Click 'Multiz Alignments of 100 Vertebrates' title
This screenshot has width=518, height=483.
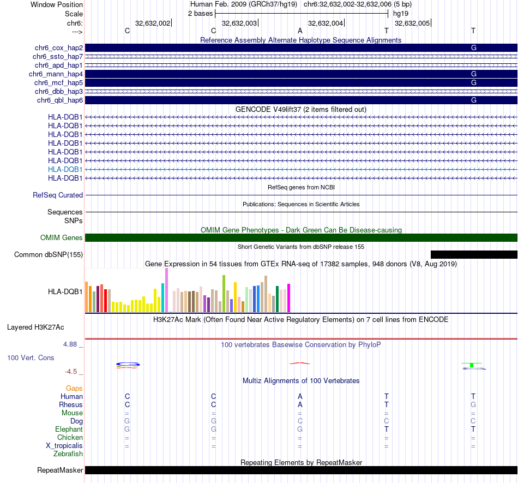(301, 380)
